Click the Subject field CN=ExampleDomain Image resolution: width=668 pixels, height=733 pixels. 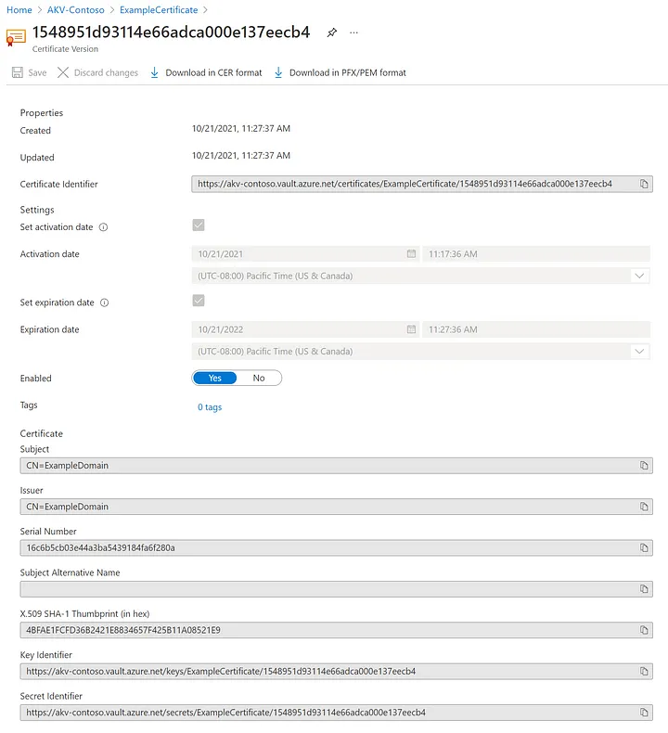[x=336, y=465]
